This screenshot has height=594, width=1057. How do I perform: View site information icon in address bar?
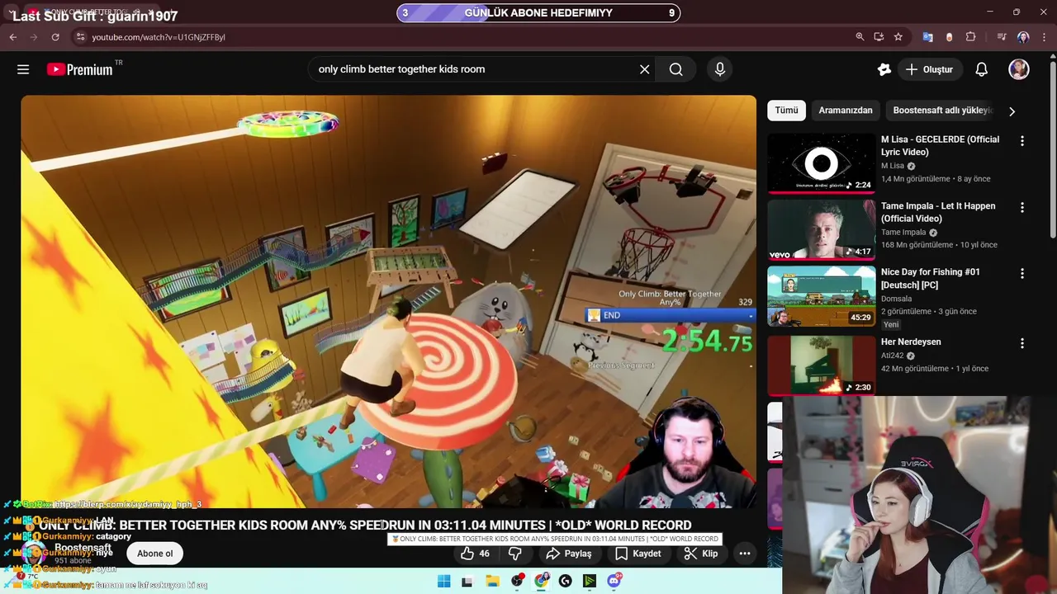(80, 37)
